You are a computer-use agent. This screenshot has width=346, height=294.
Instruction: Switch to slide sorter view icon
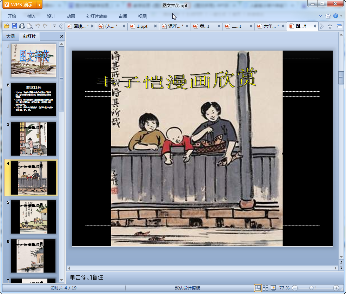tap(265, 288)
